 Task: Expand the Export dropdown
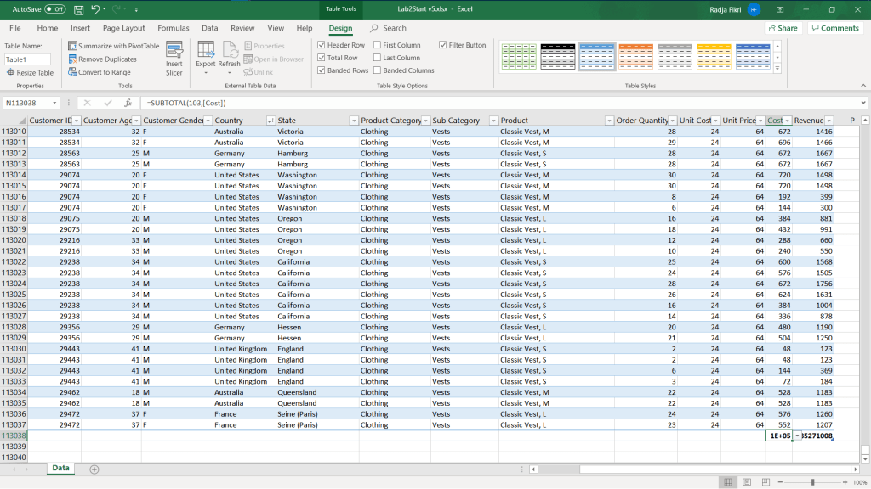(x=206, y=73)
